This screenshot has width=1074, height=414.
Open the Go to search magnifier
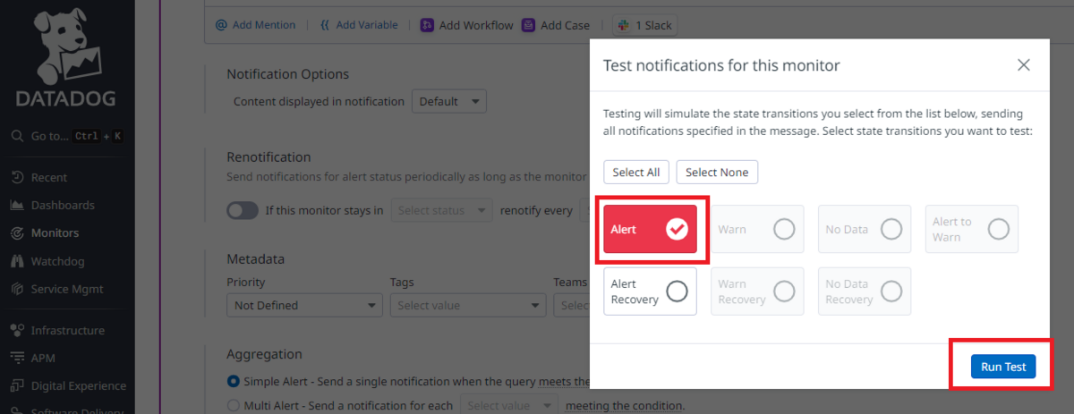(17, 136)
